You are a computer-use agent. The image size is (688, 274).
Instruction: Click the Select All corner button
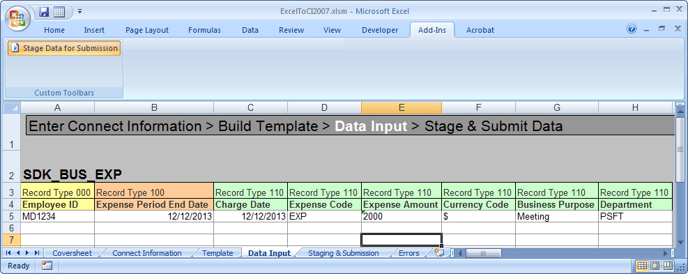[12, 108]
